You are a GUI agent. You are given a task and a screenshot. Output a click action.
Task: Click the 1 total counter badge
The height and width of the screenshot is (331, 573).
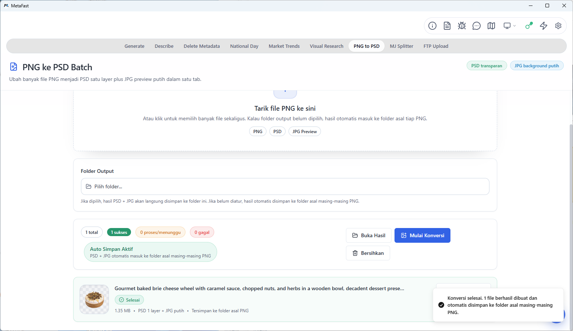(x=92, y=232)
